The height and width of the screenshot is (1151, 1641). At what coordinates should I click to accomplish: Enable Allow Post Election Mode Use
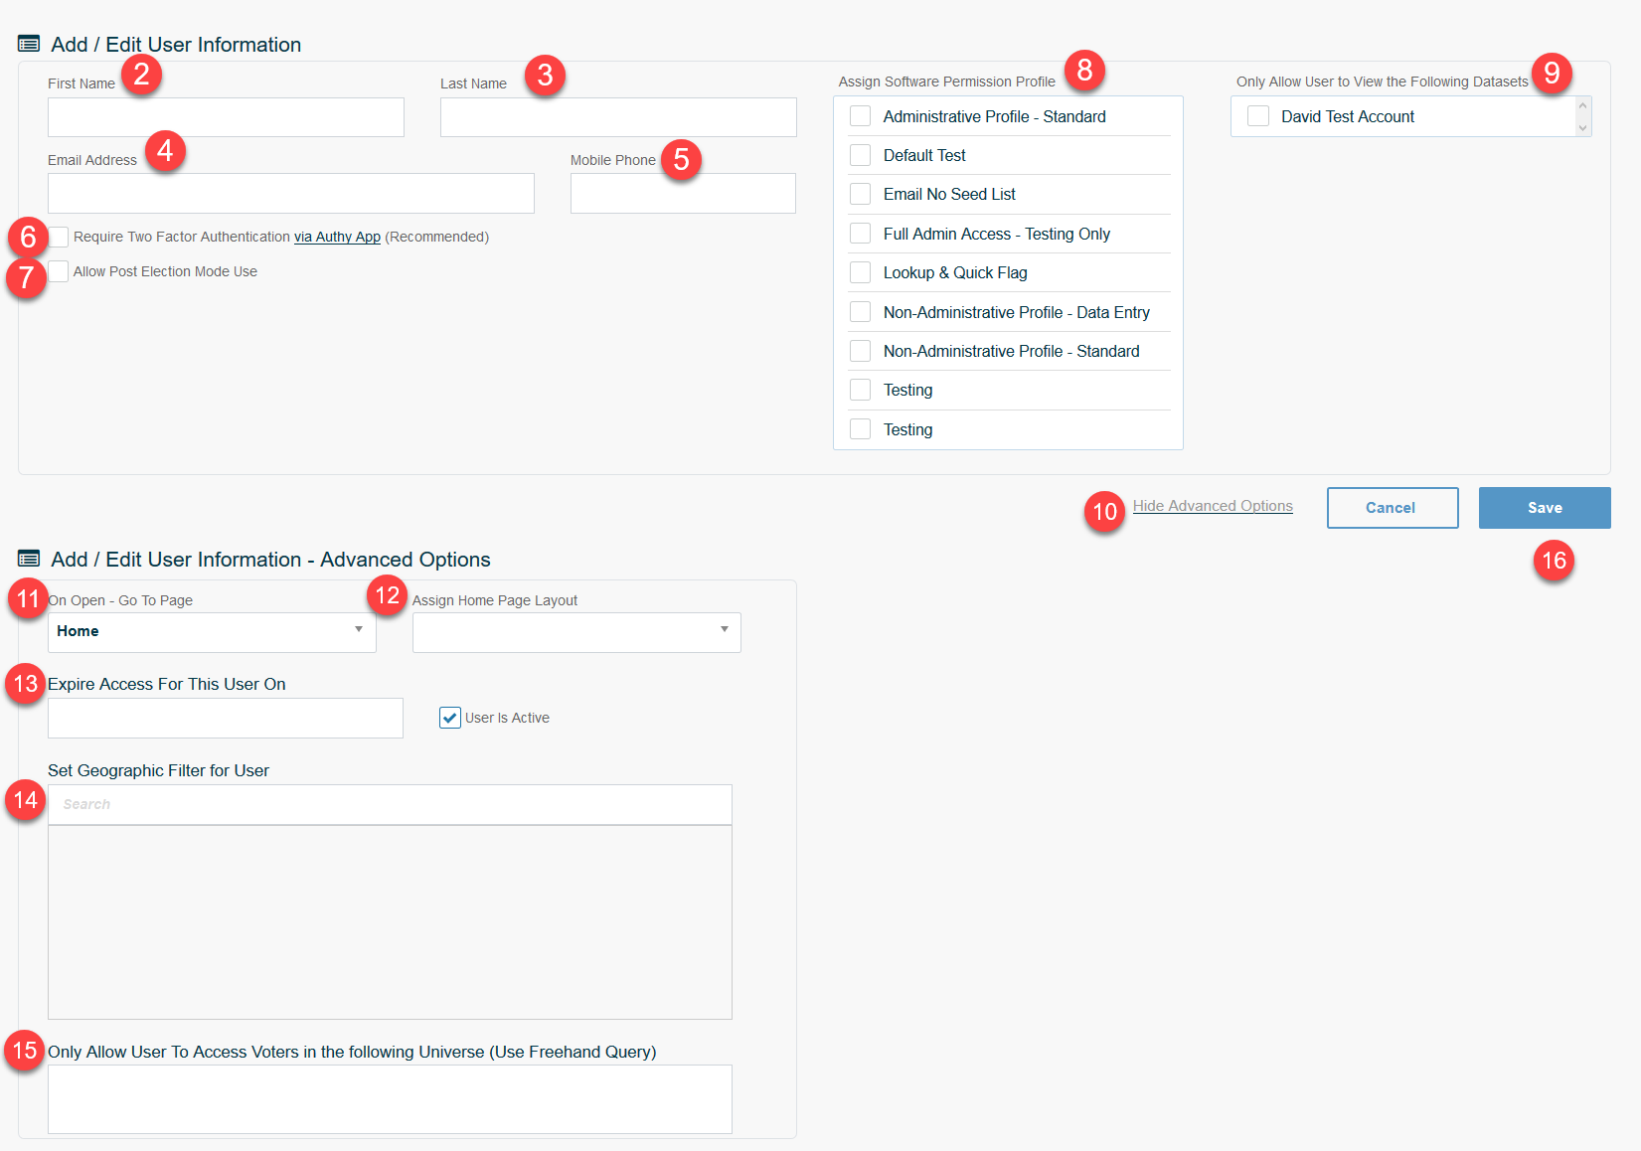[59, 270]
